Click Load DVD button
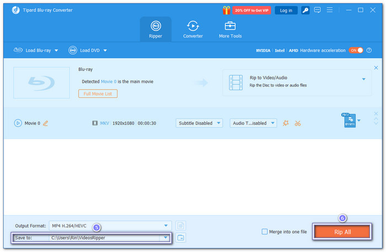The width and height of the screenshot is (386, 252). pyautogui.click(x=84, y=51)
